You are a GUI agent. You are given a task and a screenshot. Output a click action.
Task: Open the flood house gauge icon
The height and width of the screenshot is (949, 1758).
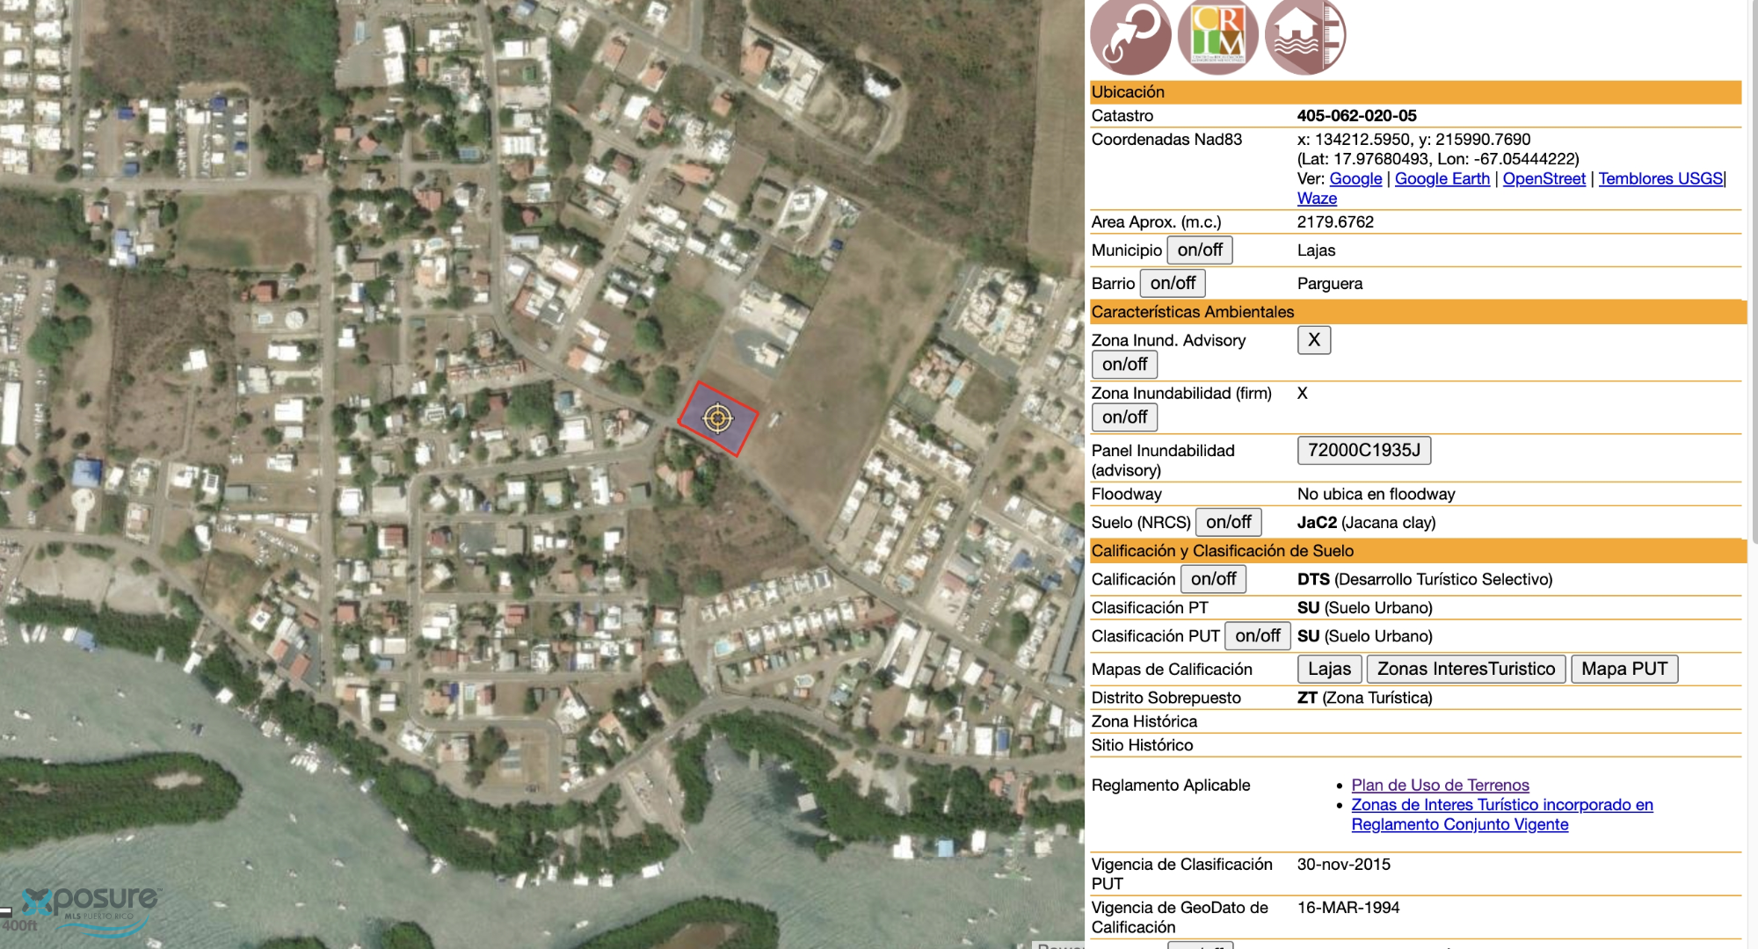tap(1305, 35)
